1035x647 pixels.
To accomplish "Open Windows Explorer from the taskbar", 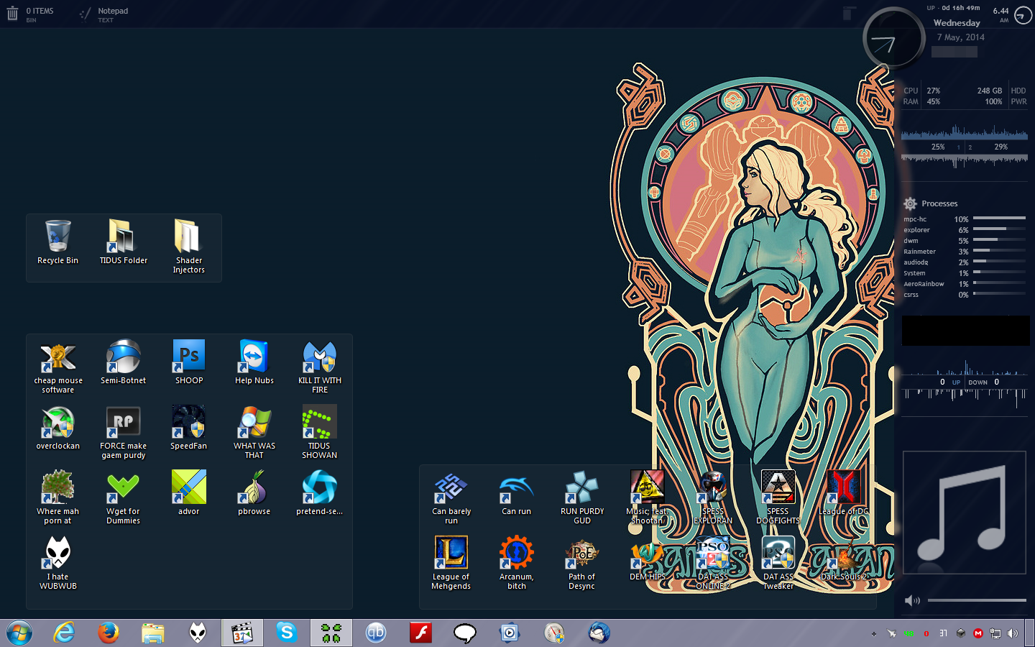I will coord(153,633).
